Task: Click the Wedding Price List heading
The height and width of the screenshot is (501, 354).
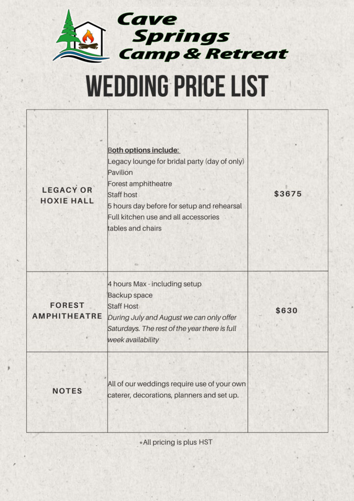Action: pyautogui.click(x=177, y=87)
